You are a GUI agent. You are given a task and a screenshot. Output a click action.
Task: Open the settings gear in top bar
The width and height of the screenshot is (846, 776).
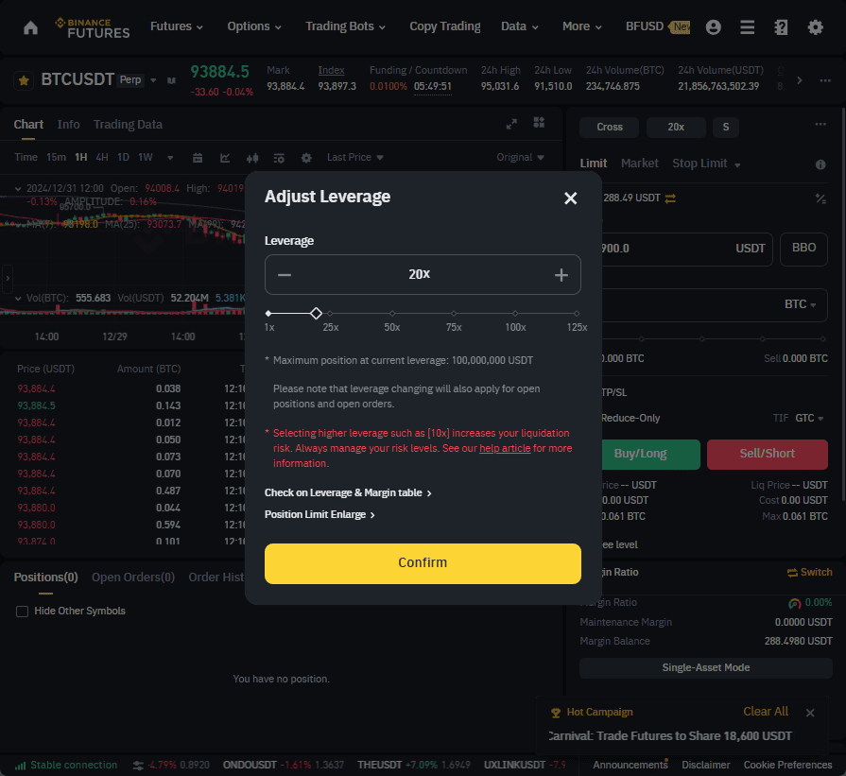tap(815, 27)
